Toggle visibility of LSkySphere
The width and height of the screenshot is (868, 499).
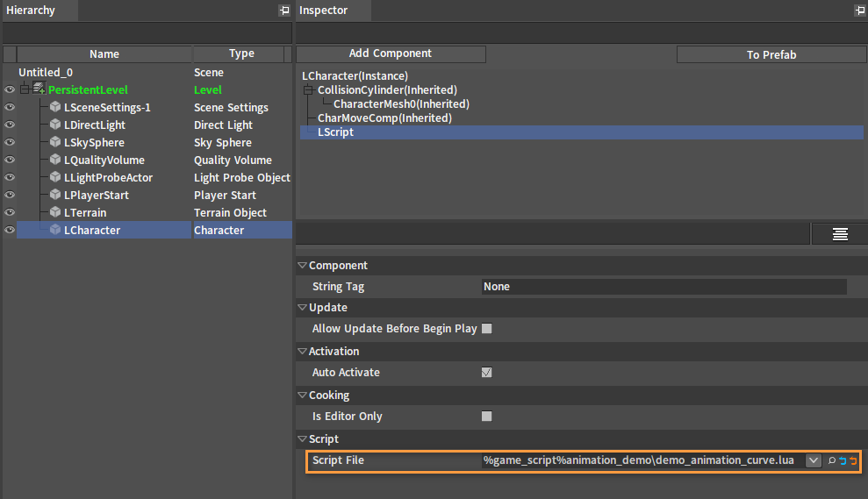[10, 142]
